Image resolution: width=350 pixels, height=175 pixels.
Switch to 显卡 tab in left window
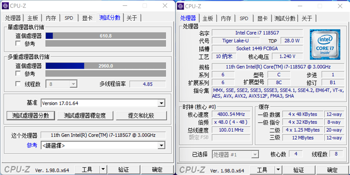point(87,18)
